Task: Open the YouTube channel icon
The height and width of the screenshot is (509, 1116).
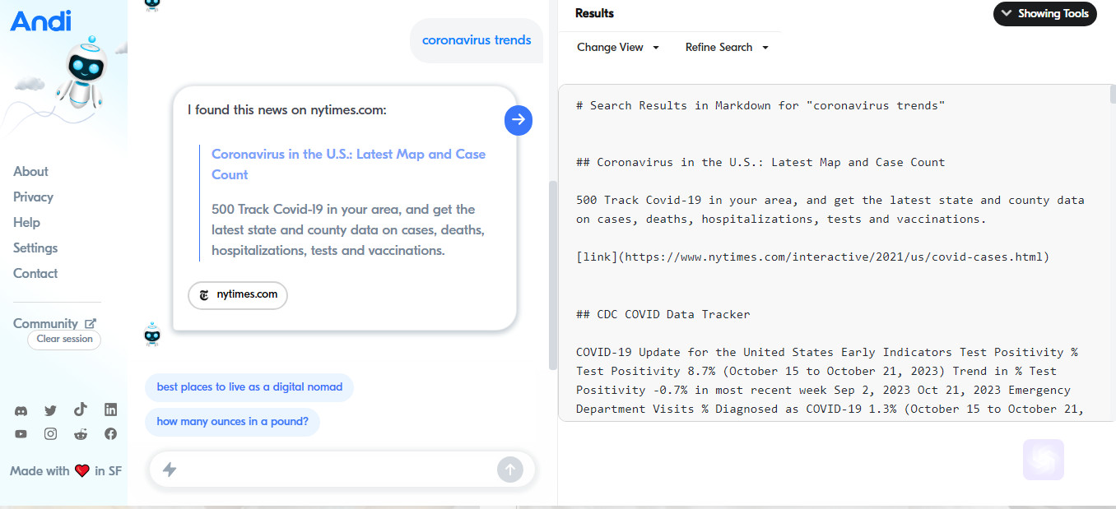Action: (x=21, y=434)
